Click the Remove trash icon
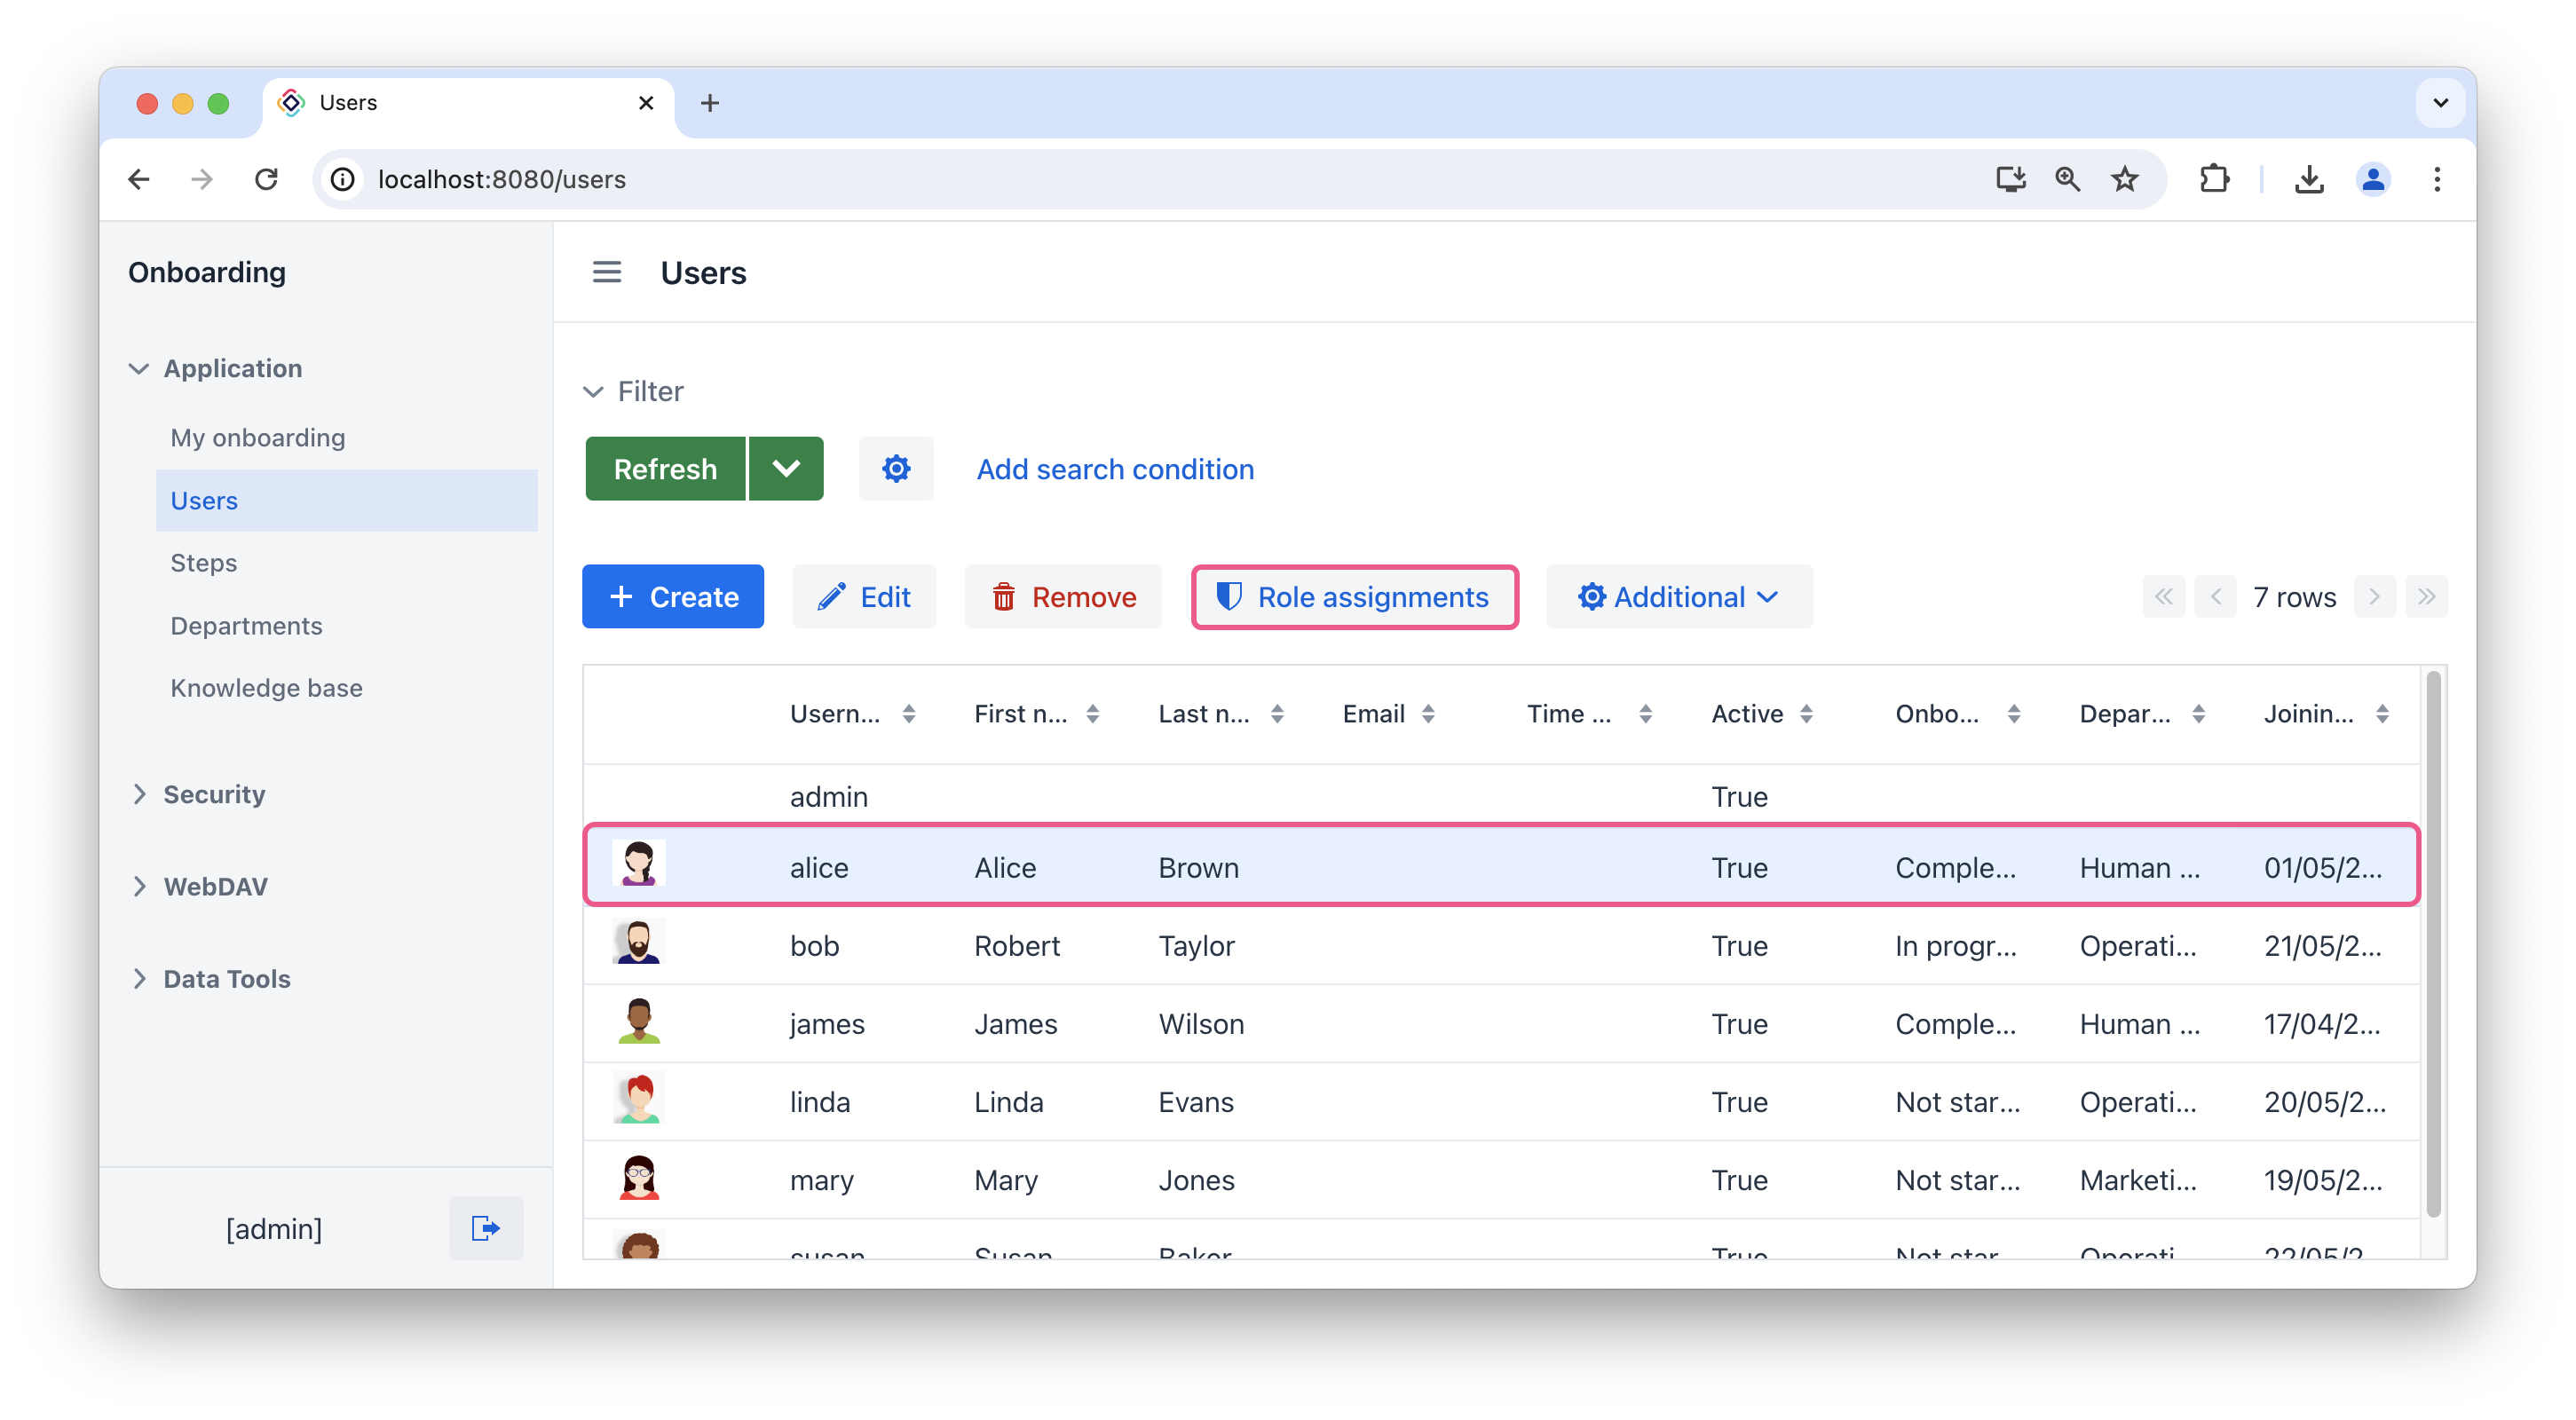Viewport: 2576px width, 1420px height. tap(1004, 596)
